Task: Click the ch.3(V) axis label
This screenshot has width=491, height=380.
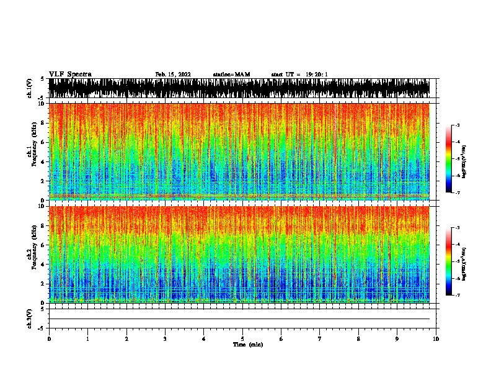Action: pyautogui.click(x=30, y=319)
